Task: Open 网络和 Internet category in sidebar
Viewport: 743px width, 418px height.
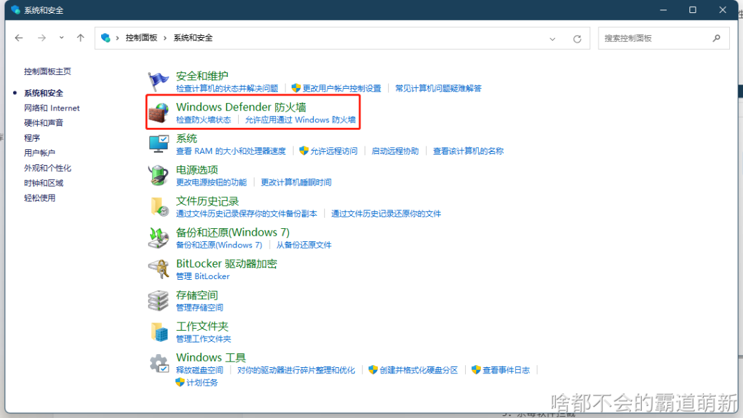Action: pyautogui.click(x=52, y=108)
